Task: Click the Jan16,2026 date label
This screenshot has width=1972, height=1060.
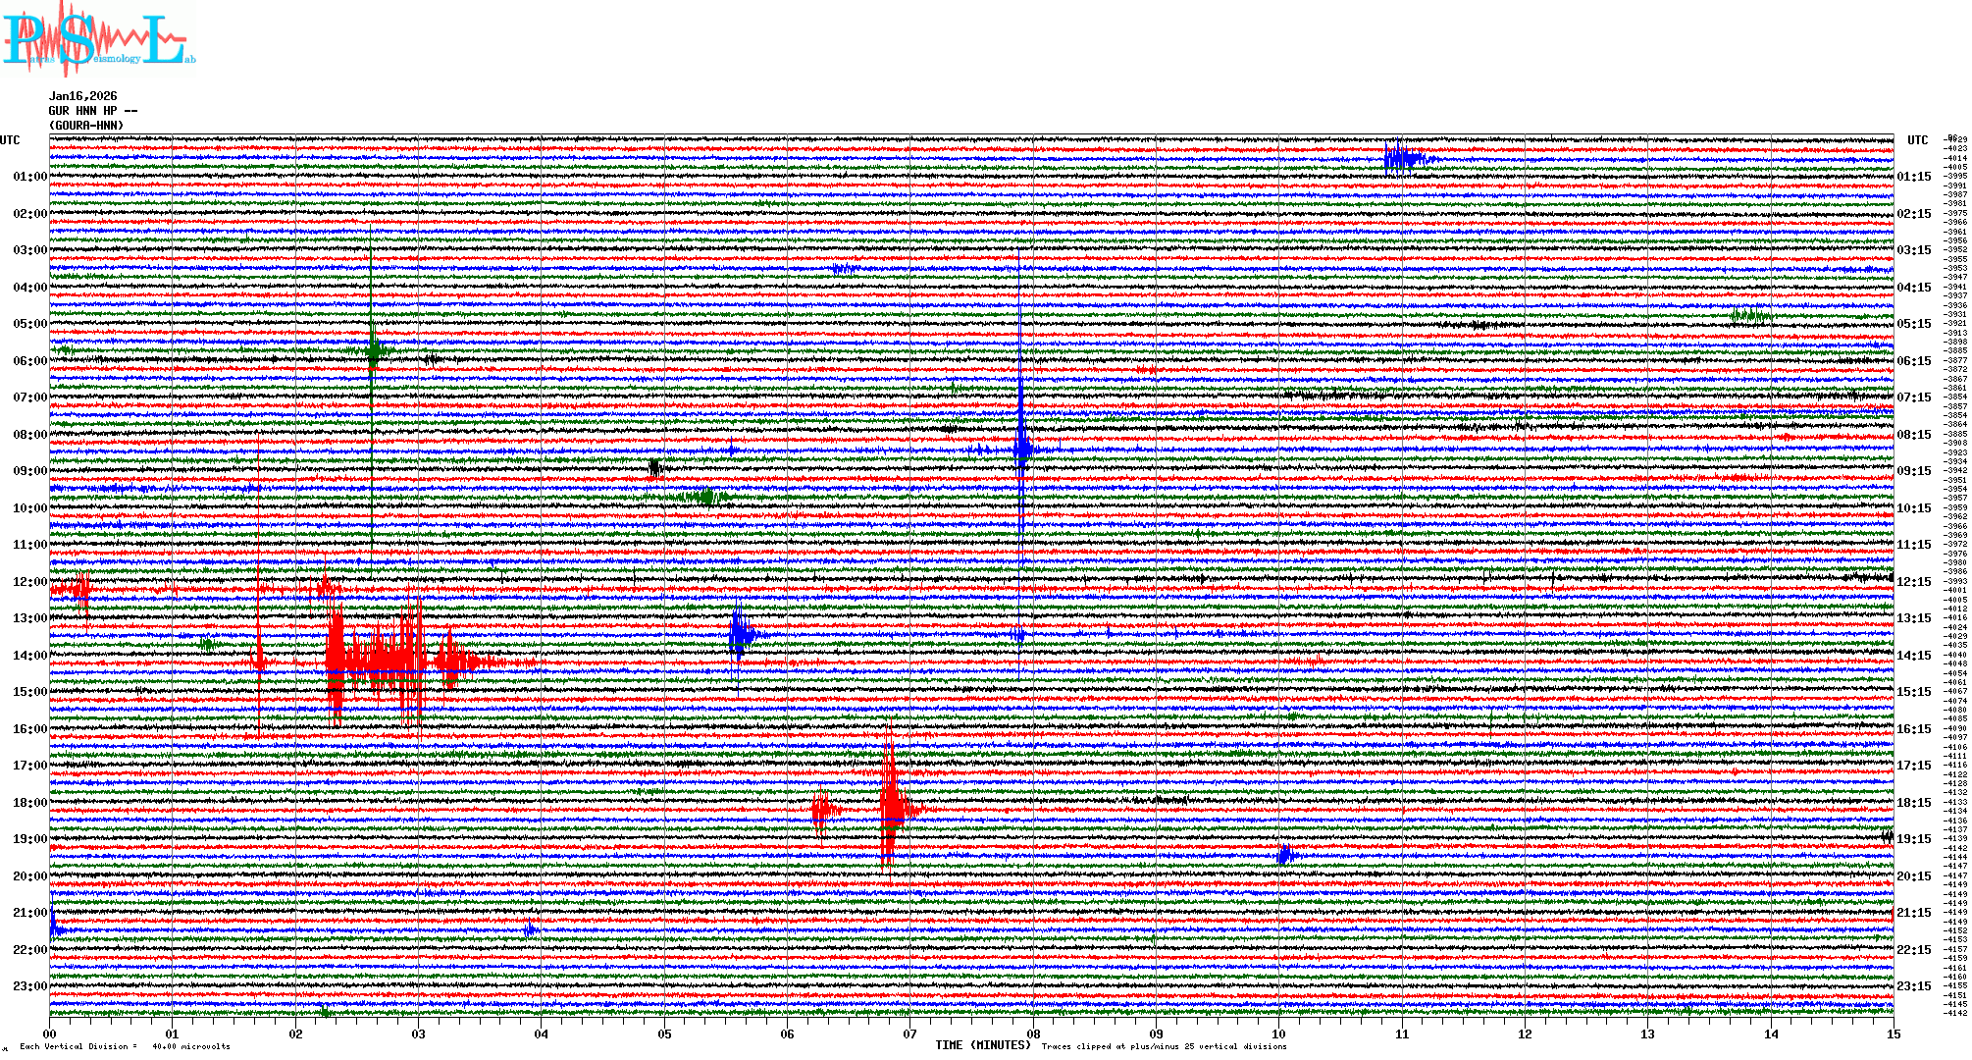Action: pos(82,96)
